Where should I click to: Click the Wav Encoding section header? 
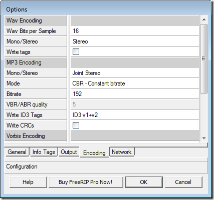36,20
